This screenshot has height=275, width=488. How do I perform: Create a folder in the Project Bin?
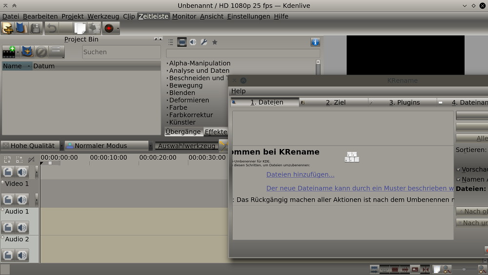click(x=27, y=52)
